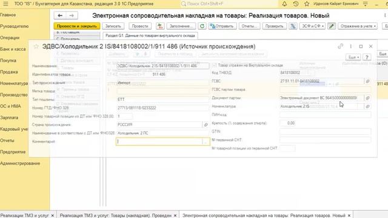Screen dimensions: 388x218
Task: Open the hamburger main menu icon
Action: [5, 4]
